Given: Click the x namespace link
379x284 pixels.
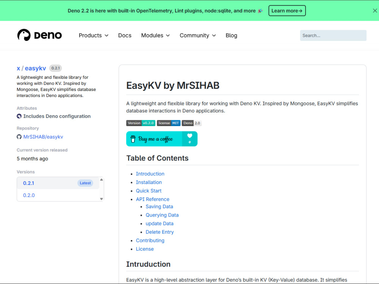Looking at the screenshot, I should pos(18,68).
